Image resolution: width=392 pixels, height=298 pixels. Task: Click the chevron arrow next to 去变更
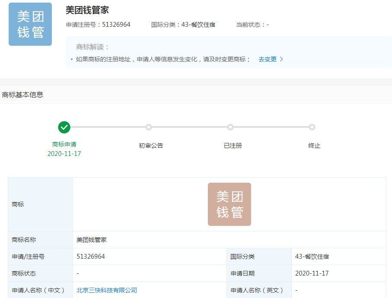281,59
